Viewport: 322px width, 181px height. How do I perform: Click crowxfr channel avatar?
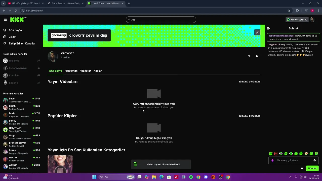click(53, 56)
